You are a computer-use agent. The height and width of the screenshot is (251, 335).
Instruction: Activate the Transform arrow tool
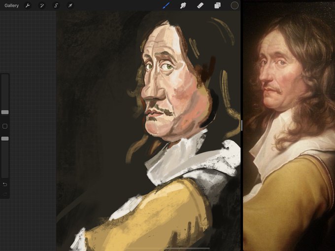[70, 5]
